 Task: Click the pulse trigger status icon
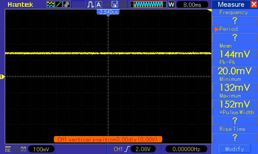tap(91, 4)
